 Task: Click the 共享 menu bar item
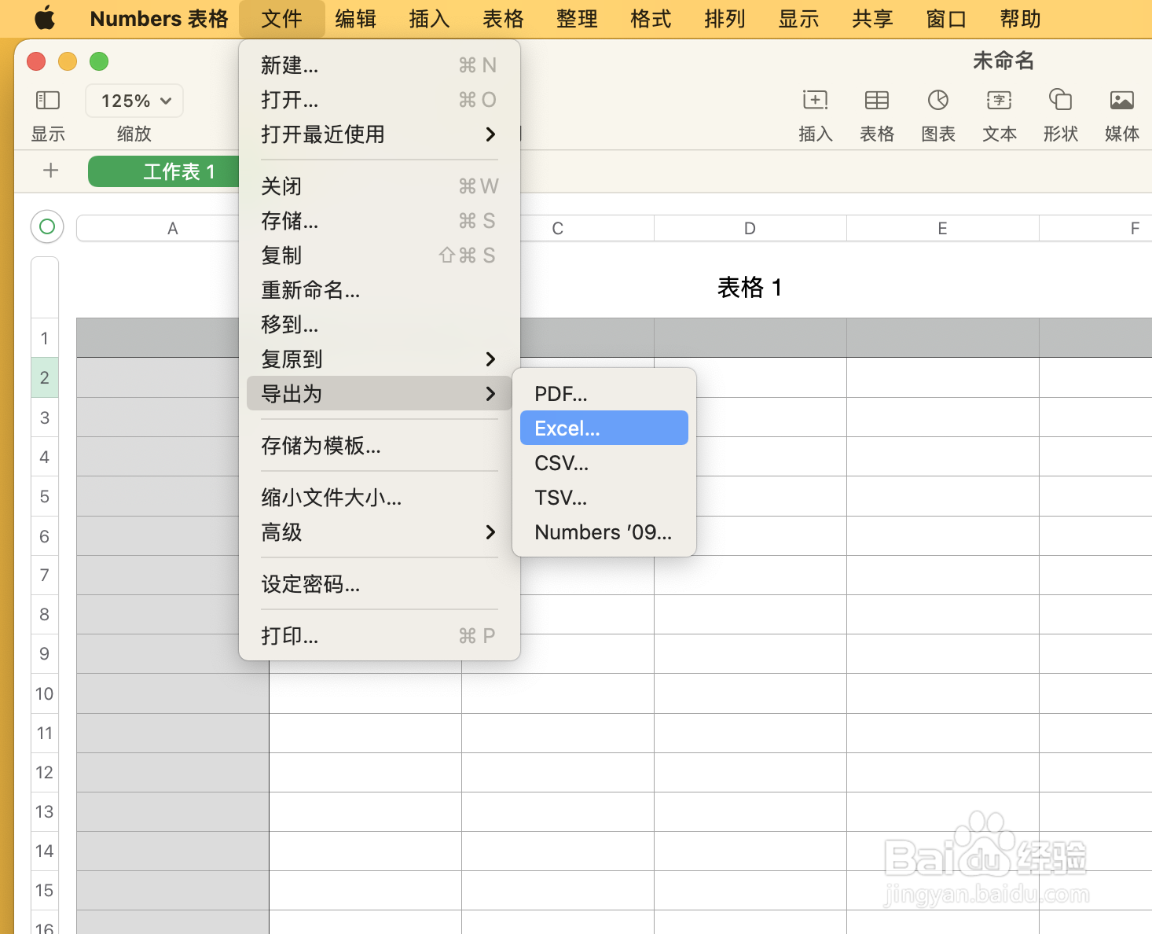point(871,18)
